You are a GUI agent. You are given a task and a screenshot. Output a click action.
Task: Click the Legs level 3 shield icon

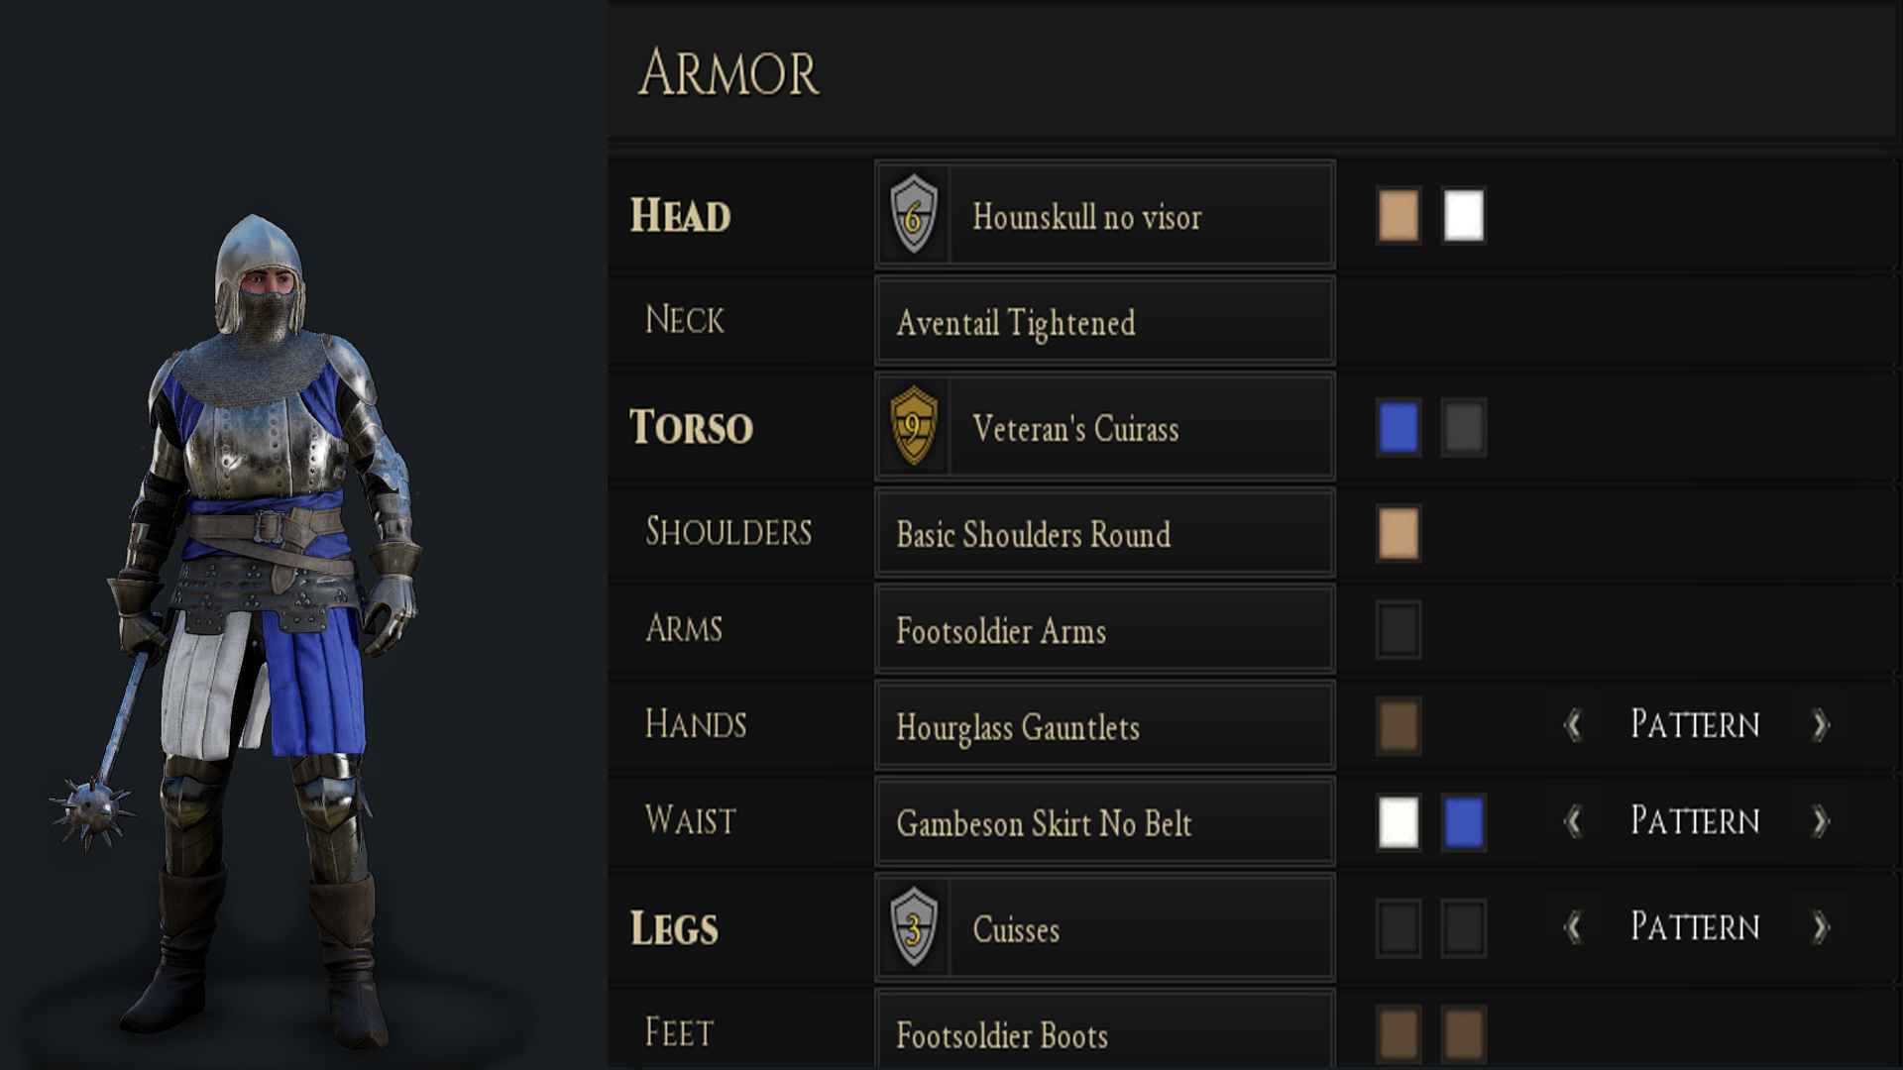(x=913, y=927)
